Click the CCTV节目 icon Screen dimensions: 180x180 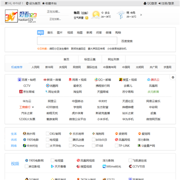click(x=130, y=166)
